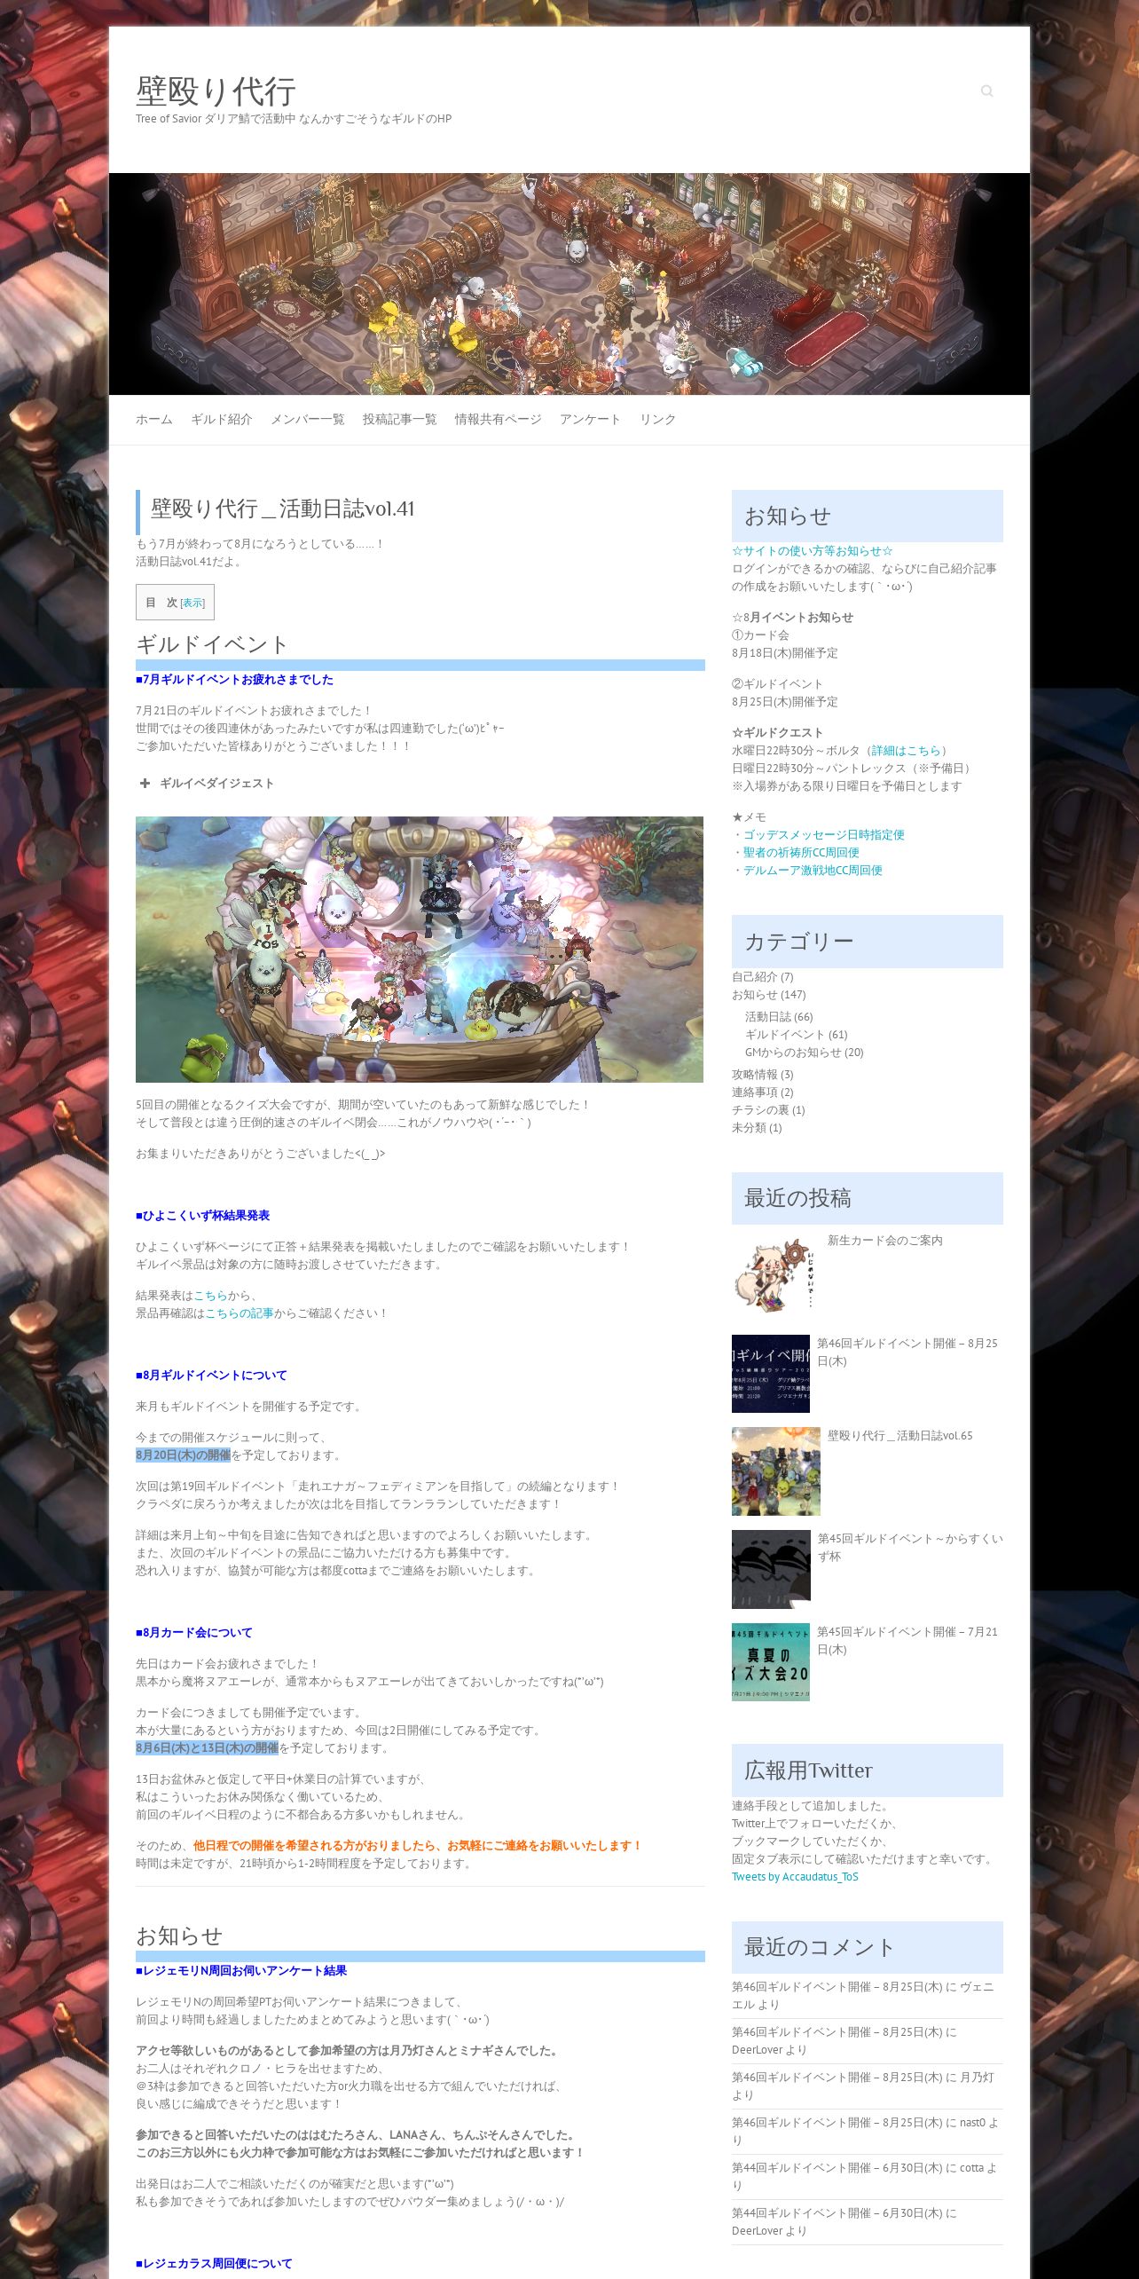1139x2279 pixels.
Task: Open 壁殴り代行＿活動日誌vol.65 post link
Action: click(900, 1435)
